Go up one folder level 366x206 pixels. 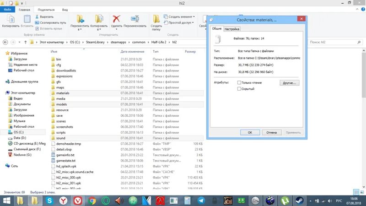tap(26, 42)
